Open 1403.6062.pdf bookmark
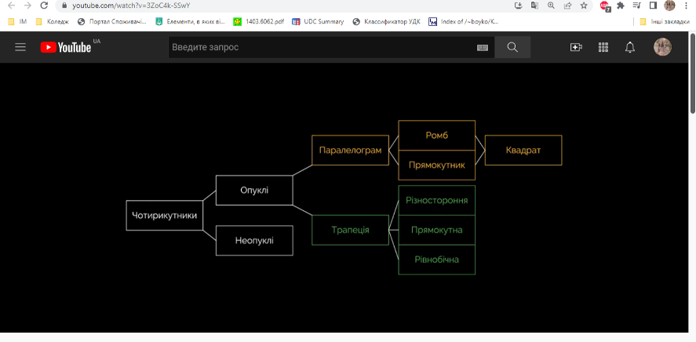The image size is (696, 342). point(259,21)
